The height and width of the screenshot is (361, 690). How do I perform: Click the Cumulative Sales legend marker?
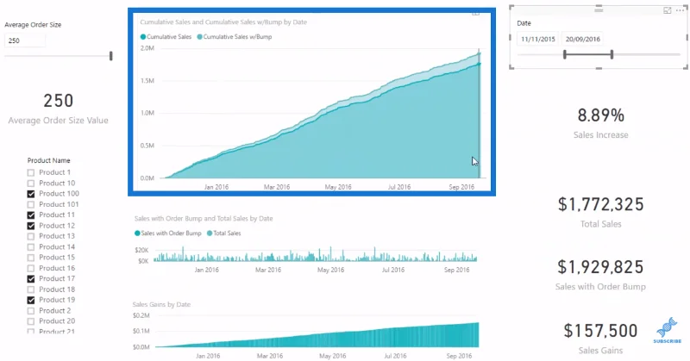[x=143, y=37]
